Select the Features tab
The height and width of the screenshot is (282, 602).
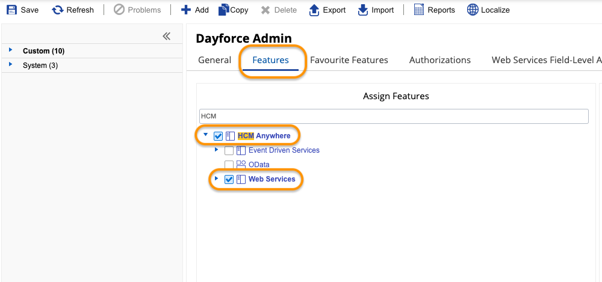click(x=271, y=60)
